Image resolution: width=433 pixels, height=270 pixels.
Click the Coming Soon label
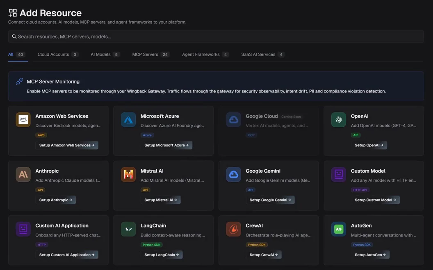click(x=291, y=117)
